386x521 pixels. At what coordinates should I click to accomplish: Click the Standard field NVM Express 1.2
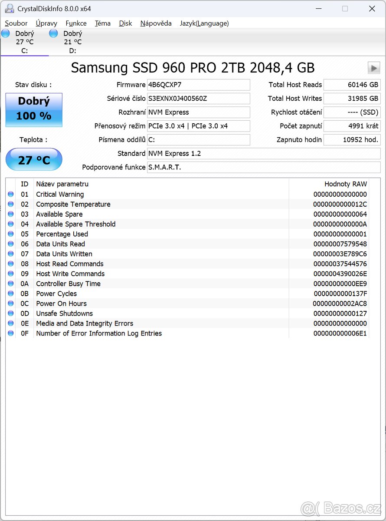tap(264, 153)
